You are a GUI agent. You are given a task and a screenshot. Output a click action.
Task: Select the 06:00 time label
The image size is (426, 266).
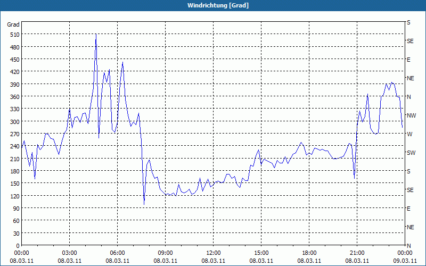(117, 253)
